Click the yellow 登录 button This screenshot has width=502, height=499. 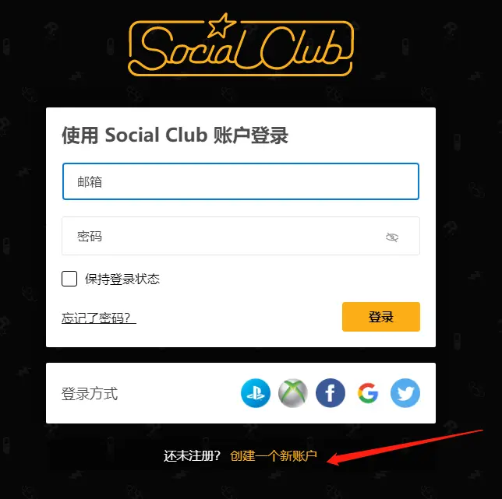(381, 317)
